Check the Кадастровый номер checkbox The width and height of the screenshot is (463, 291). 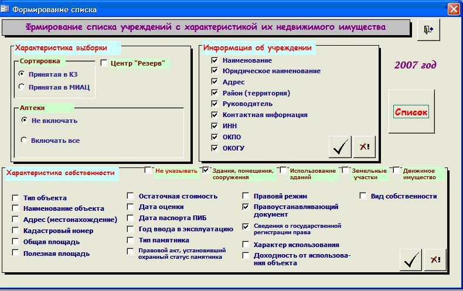pyautogui.click(x=15, y=231)
